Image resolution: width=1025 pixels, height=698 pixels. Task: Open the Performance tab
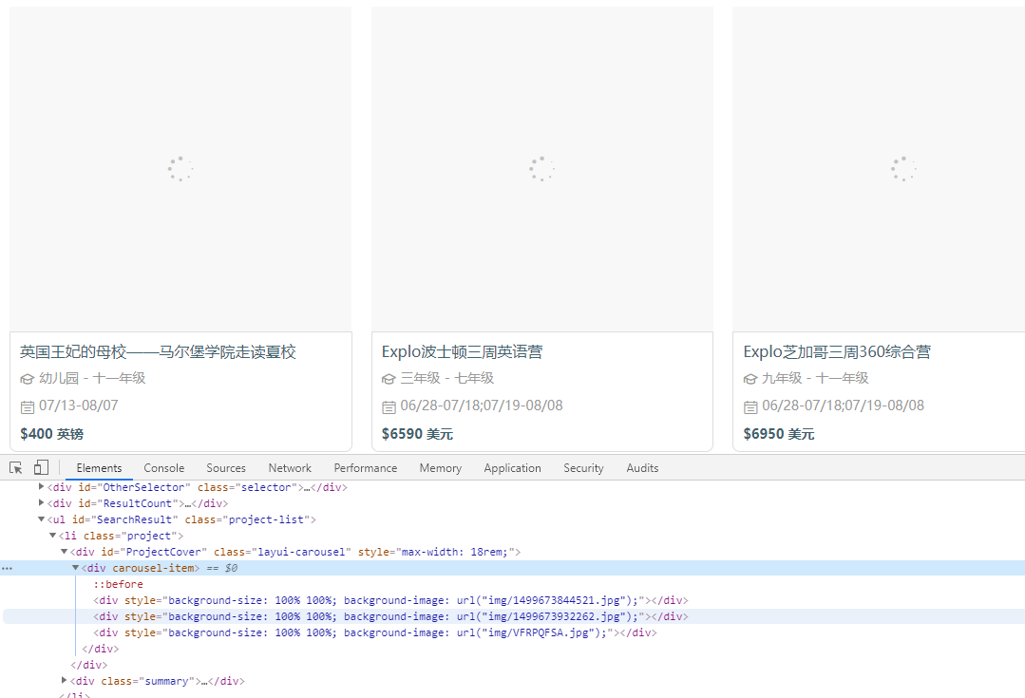tap(366, 468)
